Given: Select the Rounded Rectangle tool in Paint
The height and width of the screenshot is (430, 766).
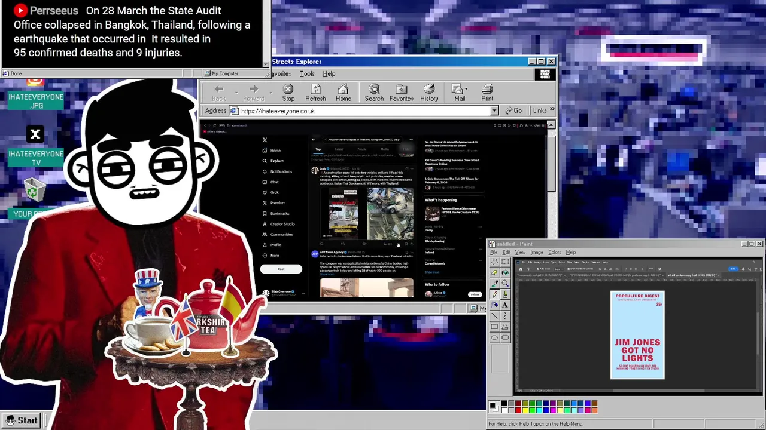Looking at the screenshot, I should tap(505, 337).
